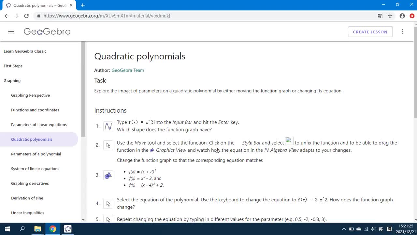The height and width of the screenshot is (235, 417).
Task: Open the taskbar clock and date
Action: 406,229
